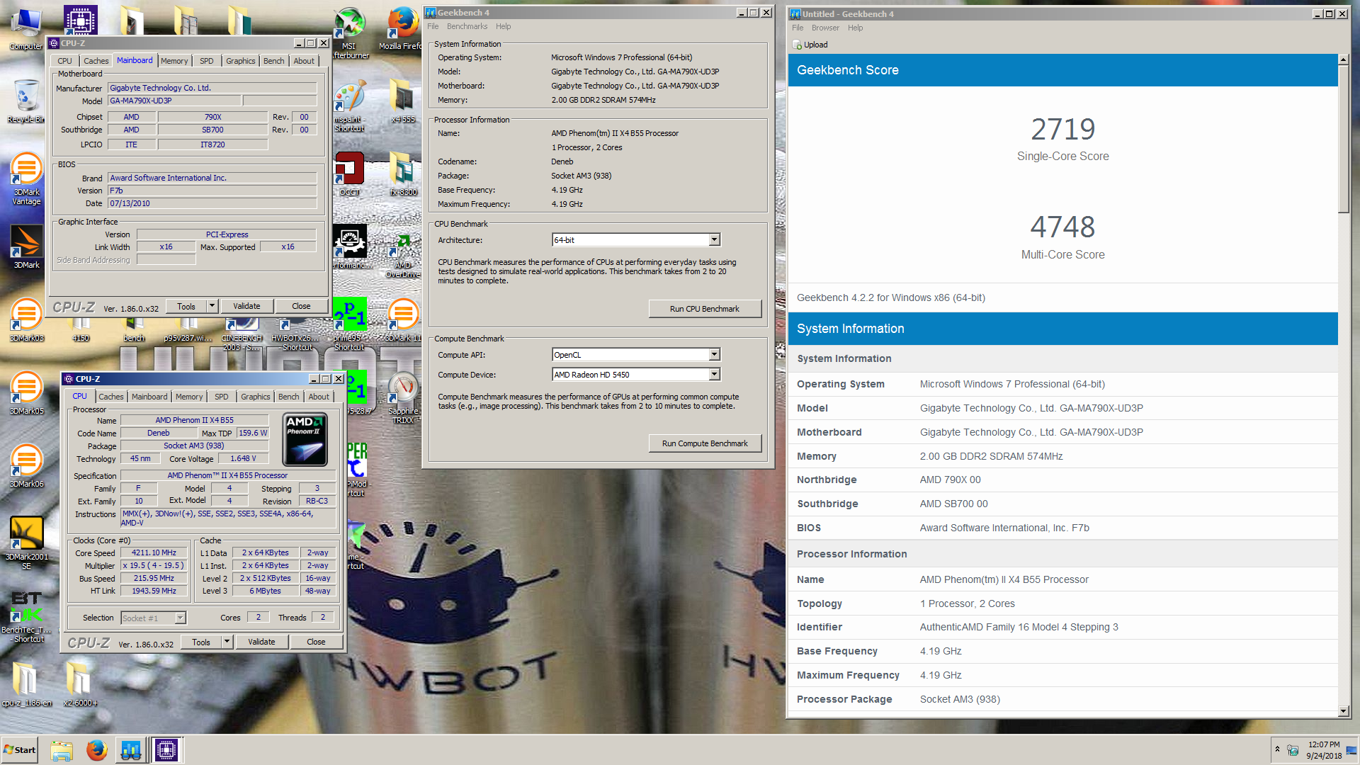1360x765 pixels.
Task: Open File menu in Geekbench 4 window
Action: tap(433, 26)
